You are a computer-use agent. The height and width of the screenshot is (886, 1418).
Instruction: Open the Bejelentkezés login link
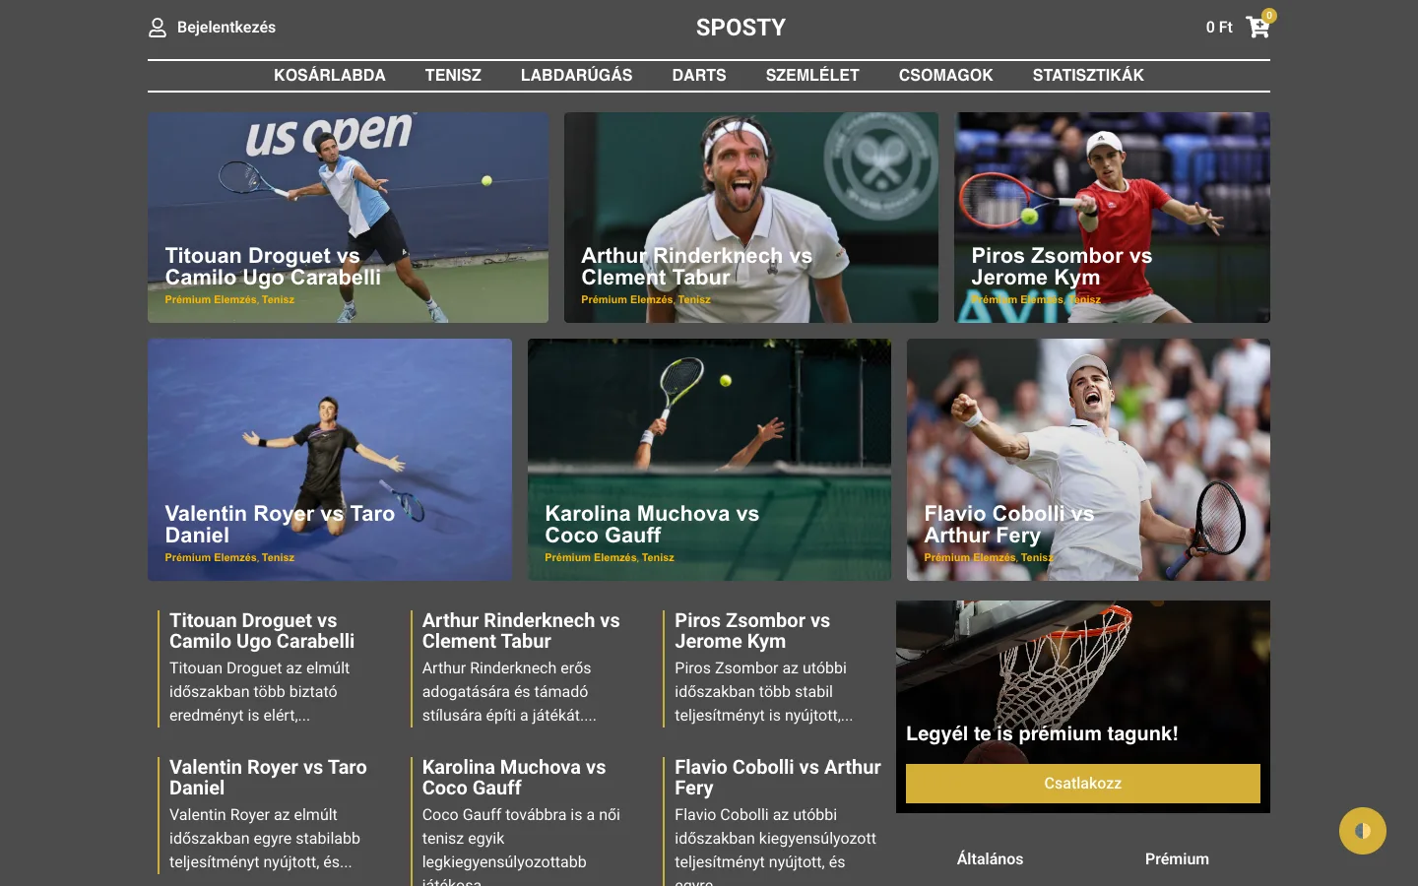click(226, 28)
